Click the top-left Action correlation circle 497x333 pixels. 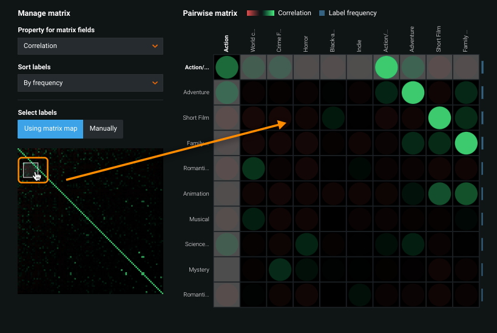[226, 67]
